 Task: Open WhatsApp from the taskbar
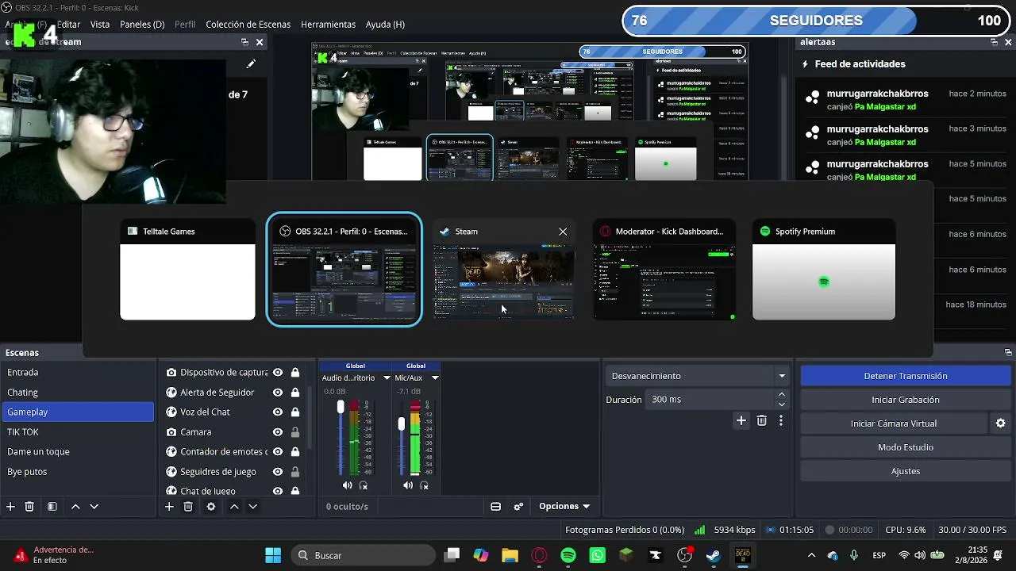(x=598, y=555)
